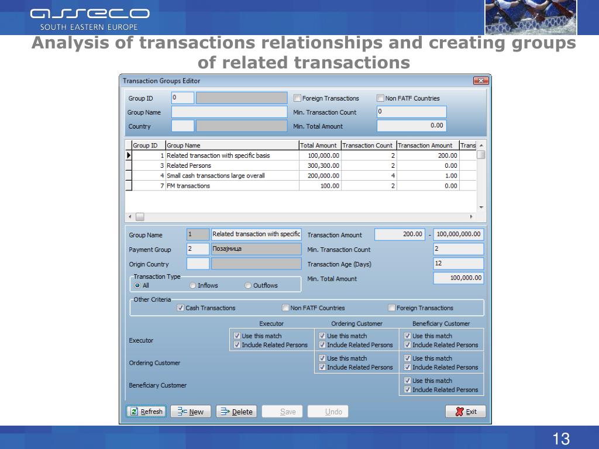Click Total Amount cell 200,000.00
Viewport: 599px width, 449px height.
[320, 175]
